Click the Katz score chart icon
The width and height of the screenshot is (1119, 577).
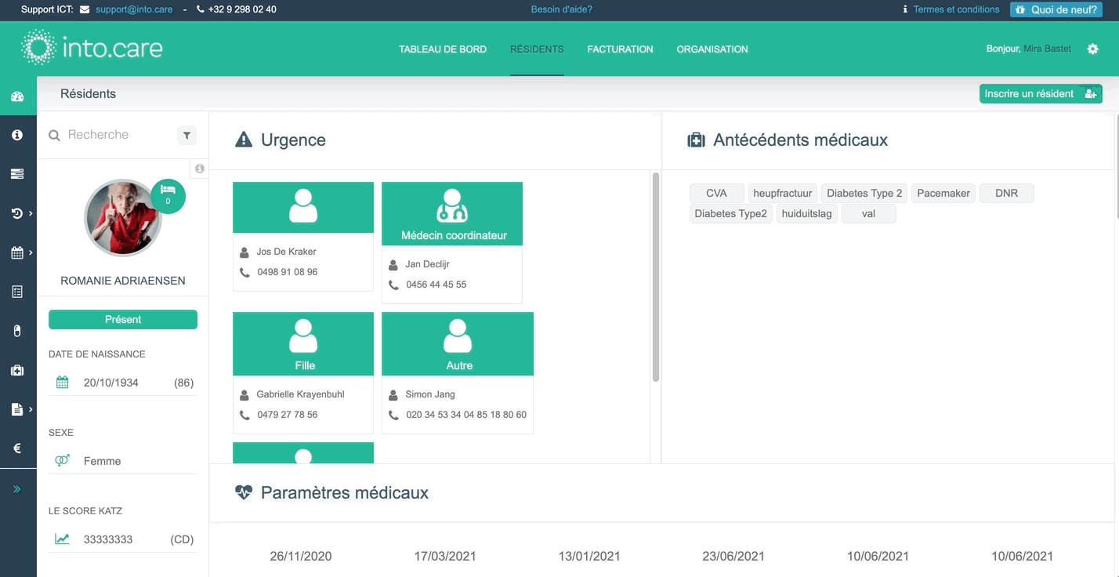[63, 539]
